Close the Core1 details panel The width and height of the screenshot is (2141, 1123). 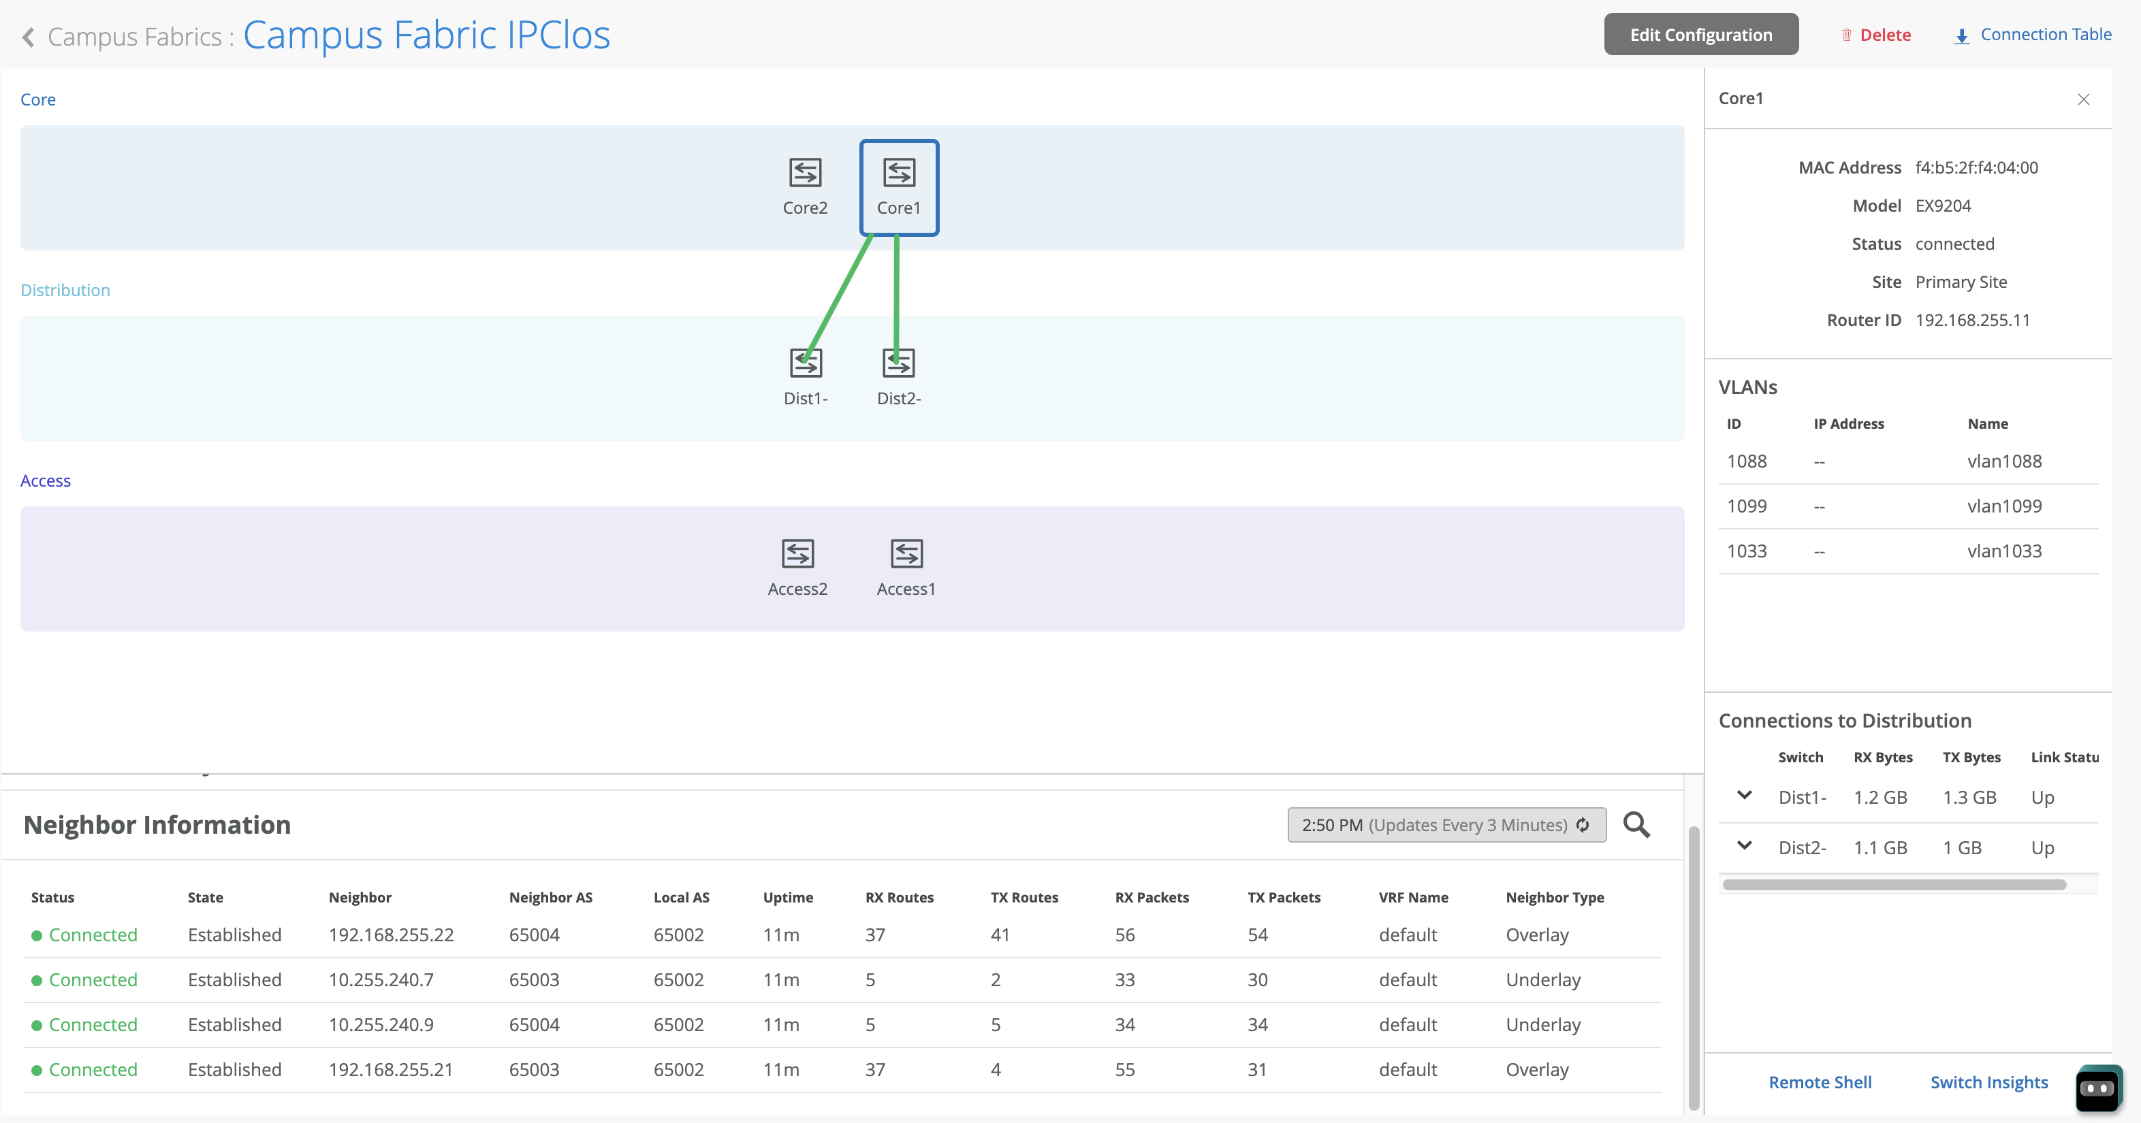2083,99
